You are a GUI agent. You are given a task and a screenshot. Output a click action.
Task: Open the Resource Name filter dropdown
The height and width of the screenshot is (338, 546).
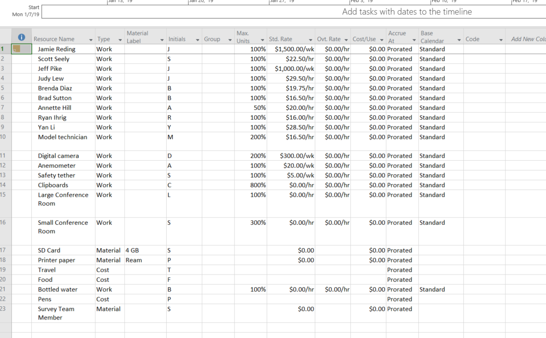tap(91, 39)
